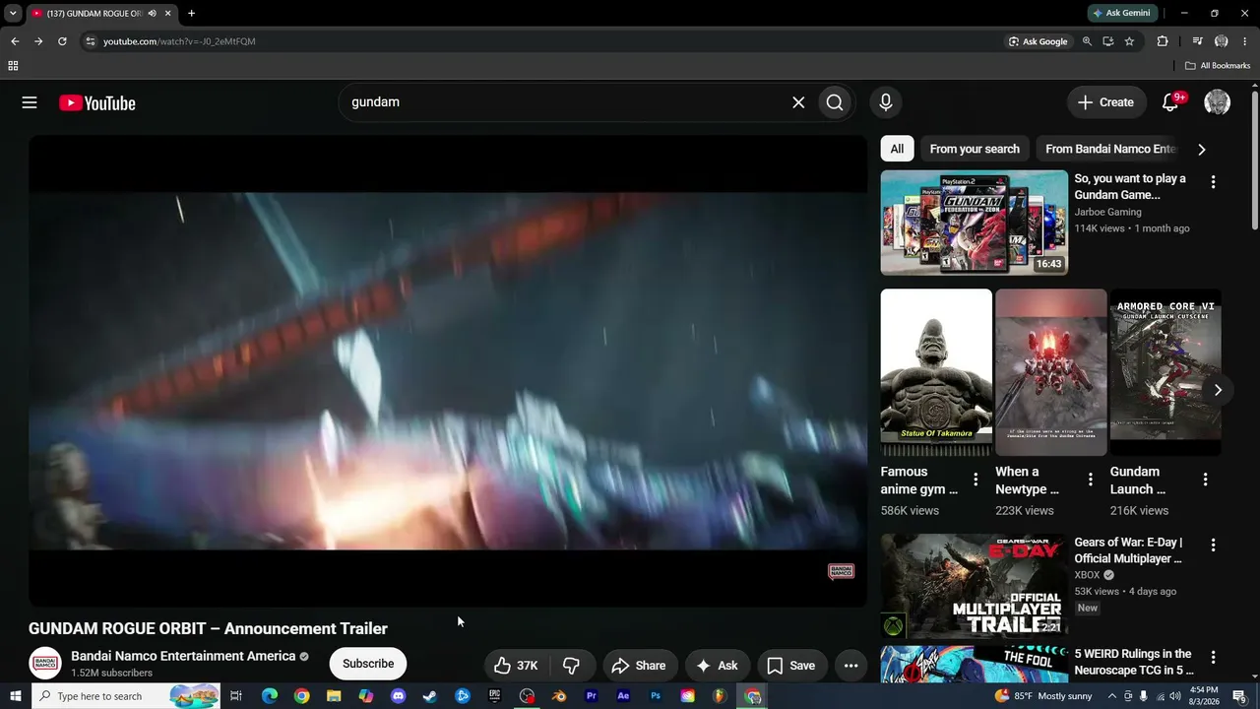Open Discord from the taskbar

[x=398, y=696]
